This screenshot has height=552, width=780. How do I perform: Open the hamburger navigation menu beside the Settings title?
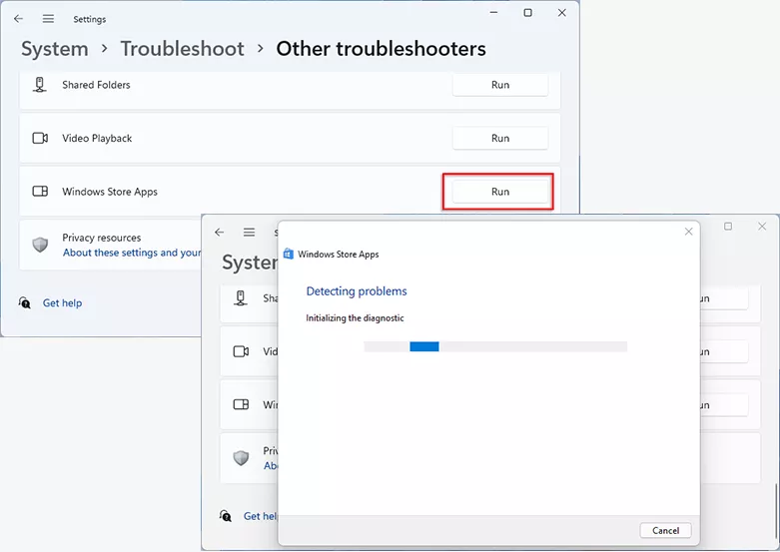pos(48,19)
